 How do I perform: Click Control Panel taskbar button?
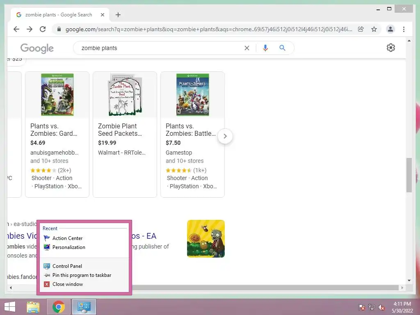tap(84, 307)
